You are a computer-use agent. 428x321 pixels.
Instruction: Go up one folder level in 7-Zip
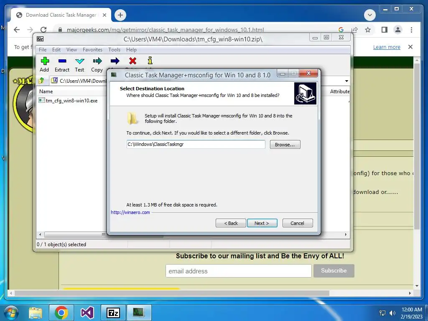tap(41, 81)
